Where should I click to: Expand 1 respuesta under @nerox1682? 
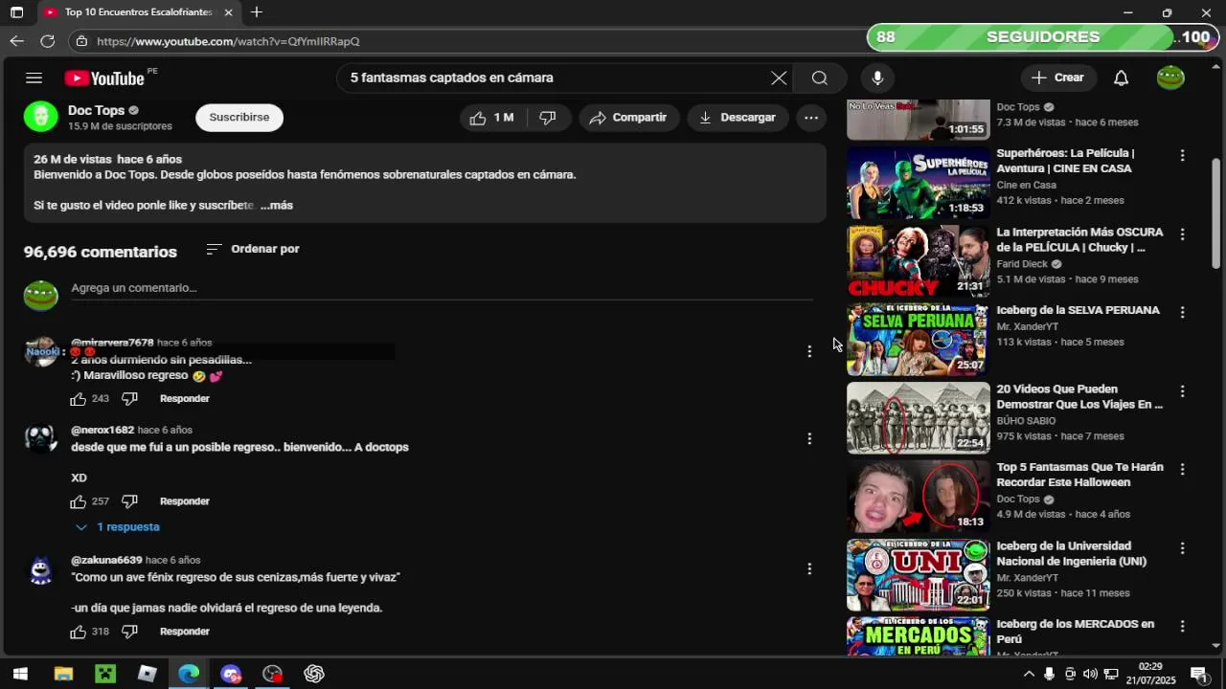coord(118,527)
